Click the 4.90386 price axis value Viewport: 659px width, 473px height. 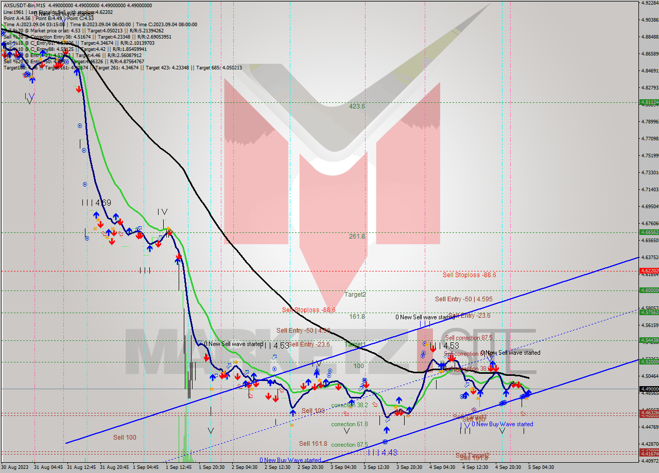650,20
